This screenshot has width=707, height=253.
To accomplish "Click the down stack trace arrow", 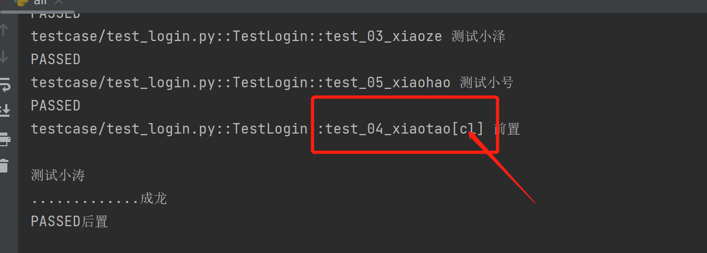I will 4,56.
